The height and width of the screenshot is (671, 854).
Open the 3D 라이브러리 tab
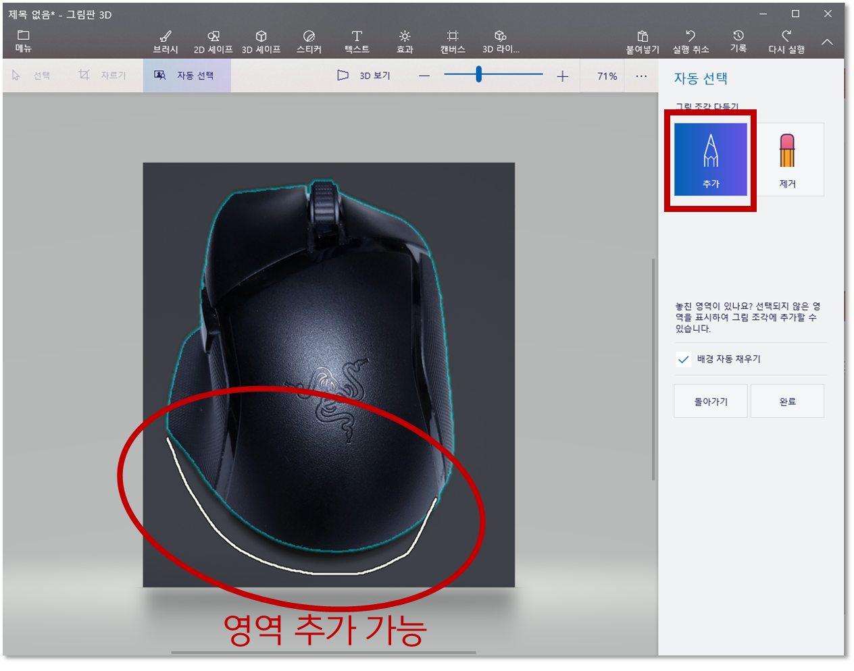pyautogui.click(x=500, y=42)
